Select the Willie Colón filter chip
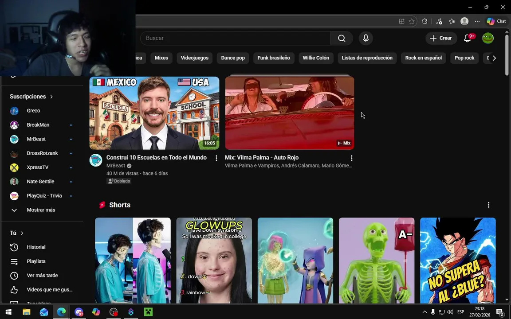 [316, 58]
